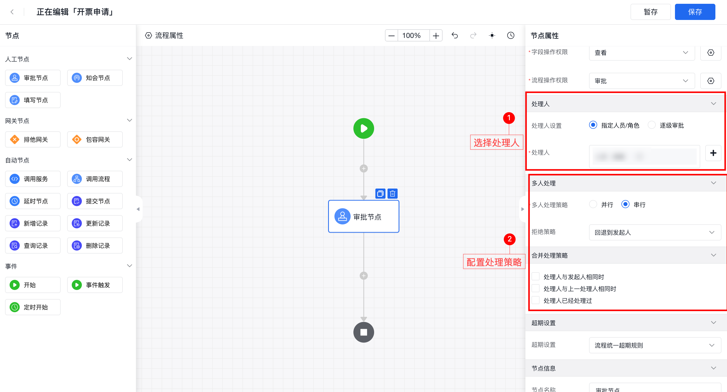The width and height of the screenshot is (727, 392).
Task: Choose the 调用服务 auto node
Action: pyautogui.click(x=33, y=179)
